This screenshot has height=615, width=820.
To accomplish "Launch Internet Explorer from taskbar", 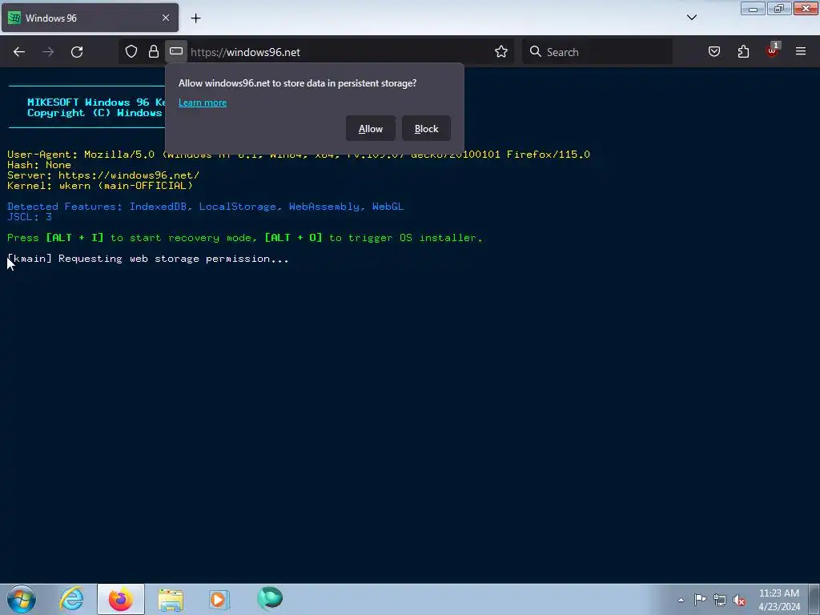I will click(x=71, y=599).
